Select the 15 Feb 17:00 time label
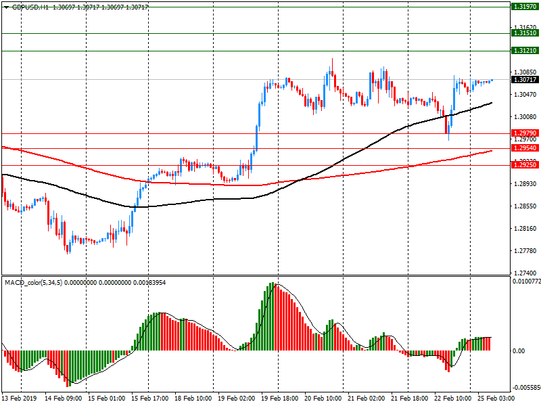Image resolution: width=541 pixels, height=406 pixels. [150, 399]
